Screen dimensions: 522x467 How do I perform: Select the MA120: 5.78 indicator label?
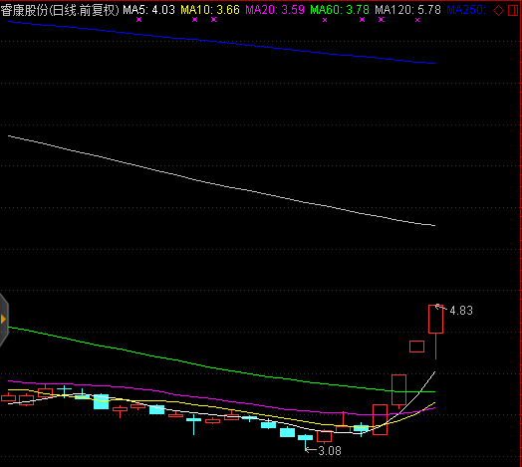(x=407, y=10)
